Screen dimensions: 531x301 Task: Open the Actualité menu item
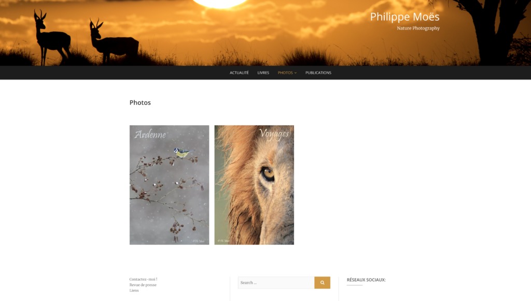239,73
